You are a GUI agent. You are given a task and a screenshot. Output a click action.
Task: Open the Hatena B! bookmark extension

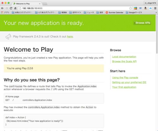(x=141, y=8)
